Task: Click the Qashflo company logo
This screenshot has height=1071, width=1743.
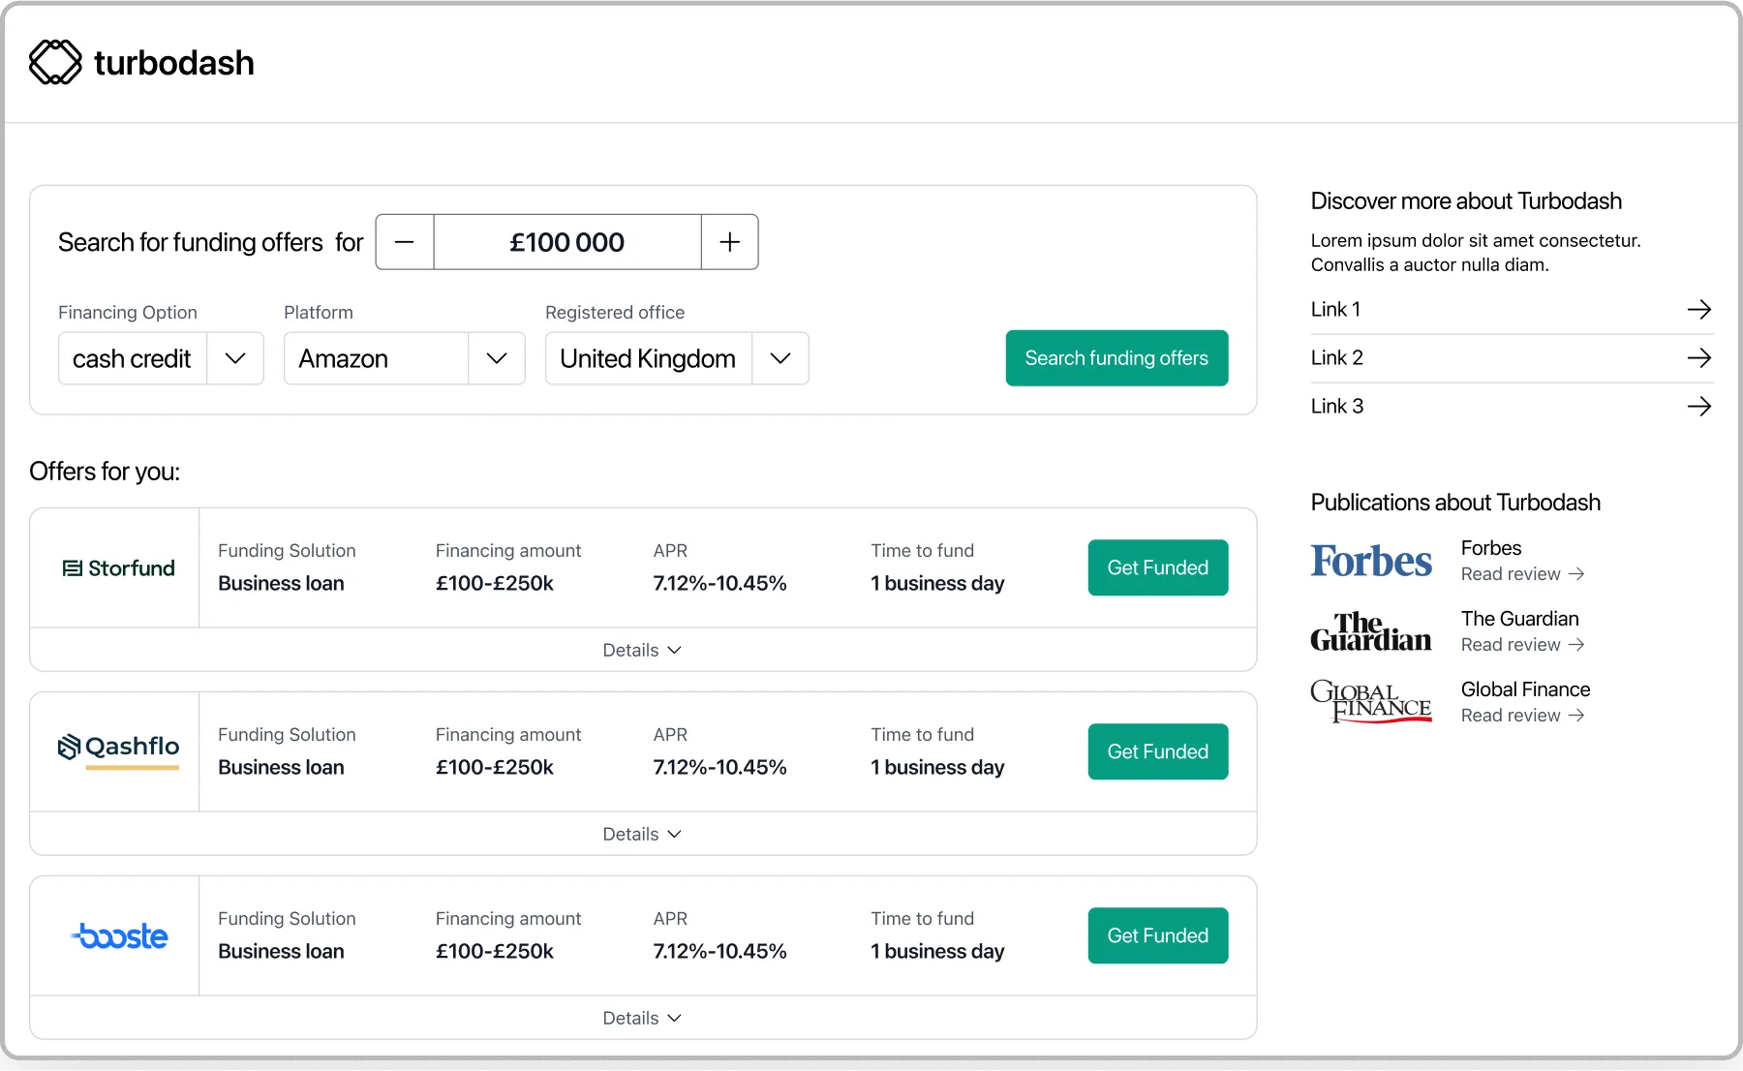Action: 118,750
